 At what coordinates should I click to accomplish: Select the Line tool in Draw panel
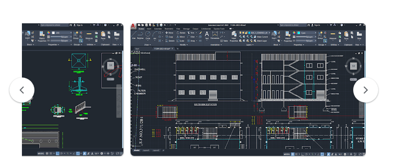tap(134, 35)
